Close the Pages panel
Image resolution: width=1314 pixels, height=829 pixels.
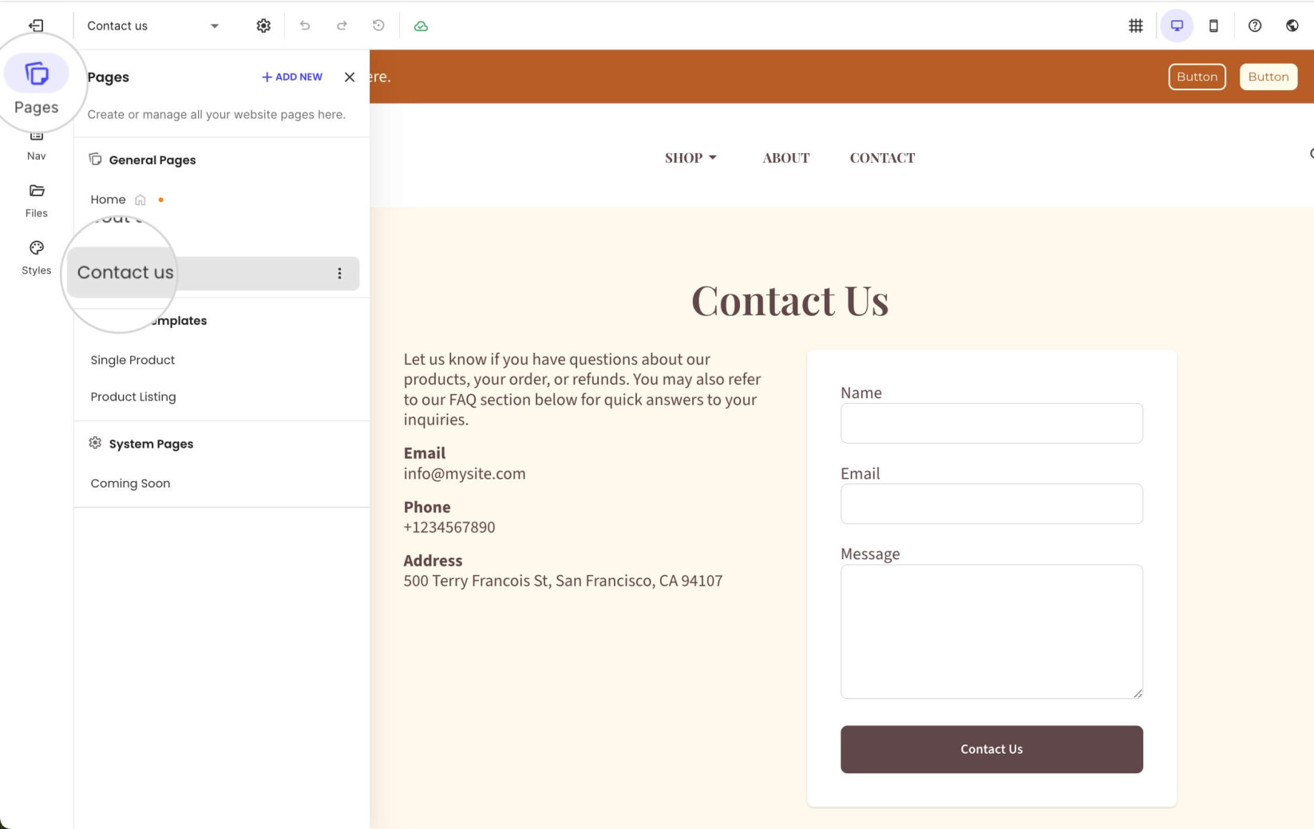350,77
